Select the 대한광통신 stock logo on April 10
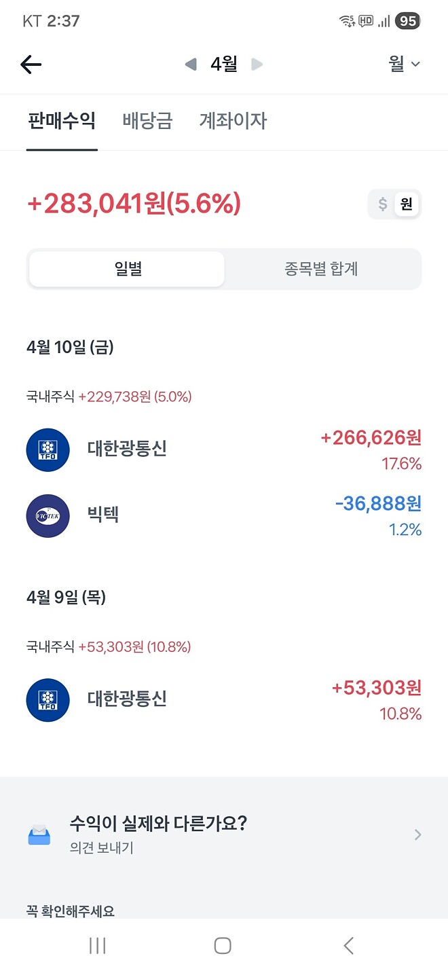The height and width of the screenshot is (971, 448). pos(48,450)
